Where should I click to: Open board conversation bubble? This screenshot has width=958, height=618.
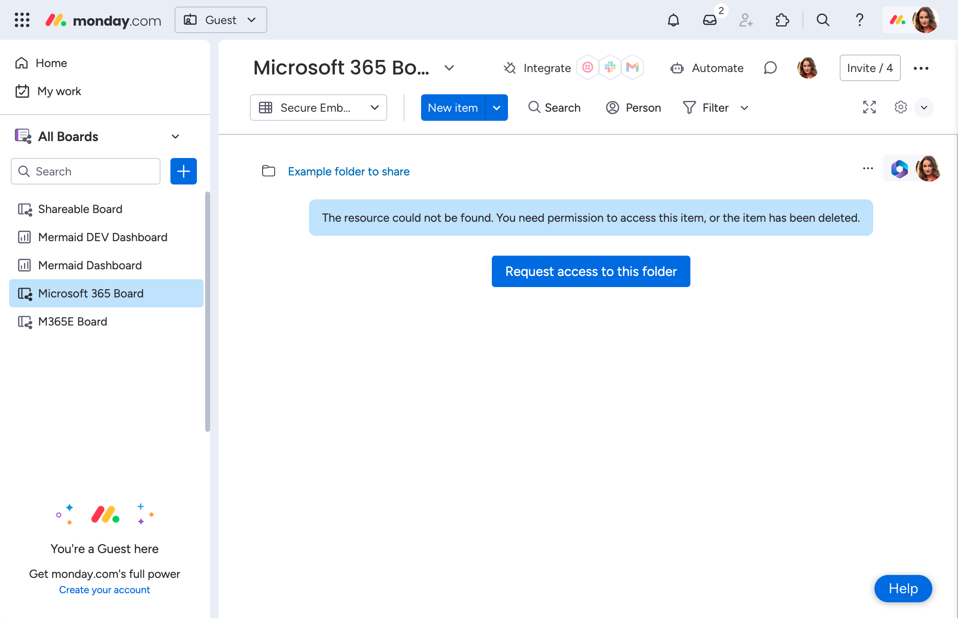(x=770, y=68)
